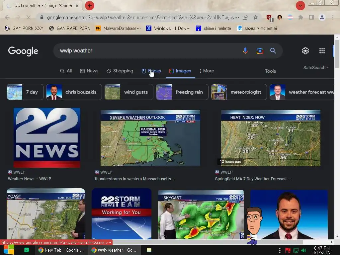Filter by 7 day chip
340x255 pixels.
pos(25,92)
